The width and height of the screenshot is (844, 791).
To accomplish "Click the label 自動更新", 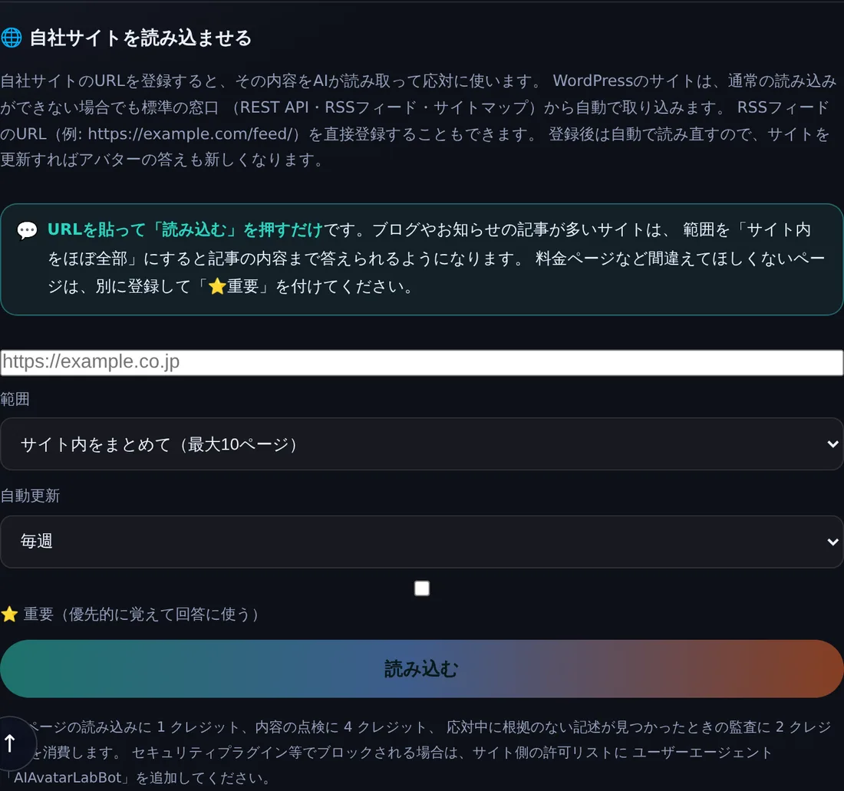I will [x=30, y=496].
